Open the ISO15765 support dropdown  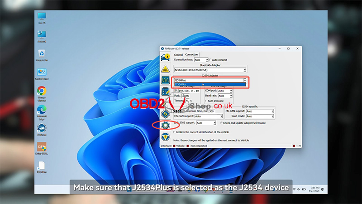coord(206,123)
